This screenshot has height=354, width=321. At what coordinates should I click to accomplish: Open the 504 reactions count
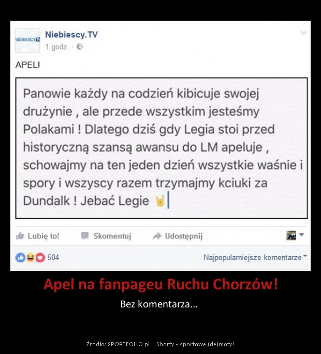click(53, 257)
